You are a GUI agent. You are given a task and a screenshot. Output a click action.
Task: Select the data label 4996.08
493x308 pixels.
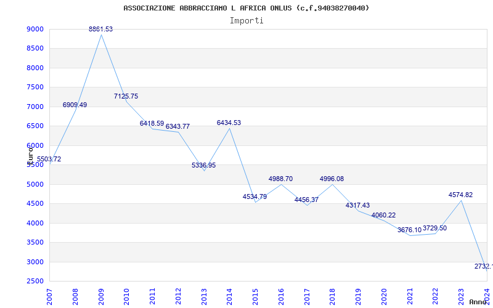click(332, 179)
